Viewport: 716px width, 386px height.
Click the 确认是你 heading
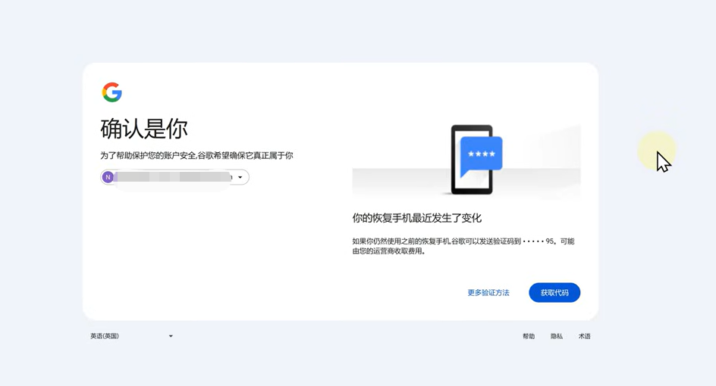[x=144, y=129]
